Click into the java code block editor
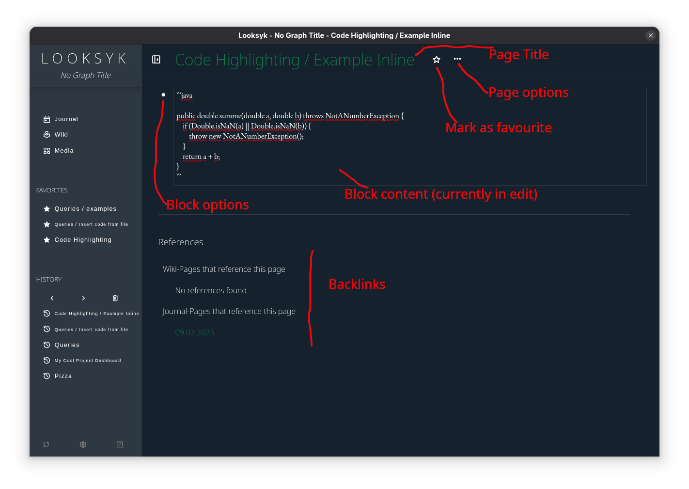The width and height of the screenshot is (689, 489). tap(409, 136)
